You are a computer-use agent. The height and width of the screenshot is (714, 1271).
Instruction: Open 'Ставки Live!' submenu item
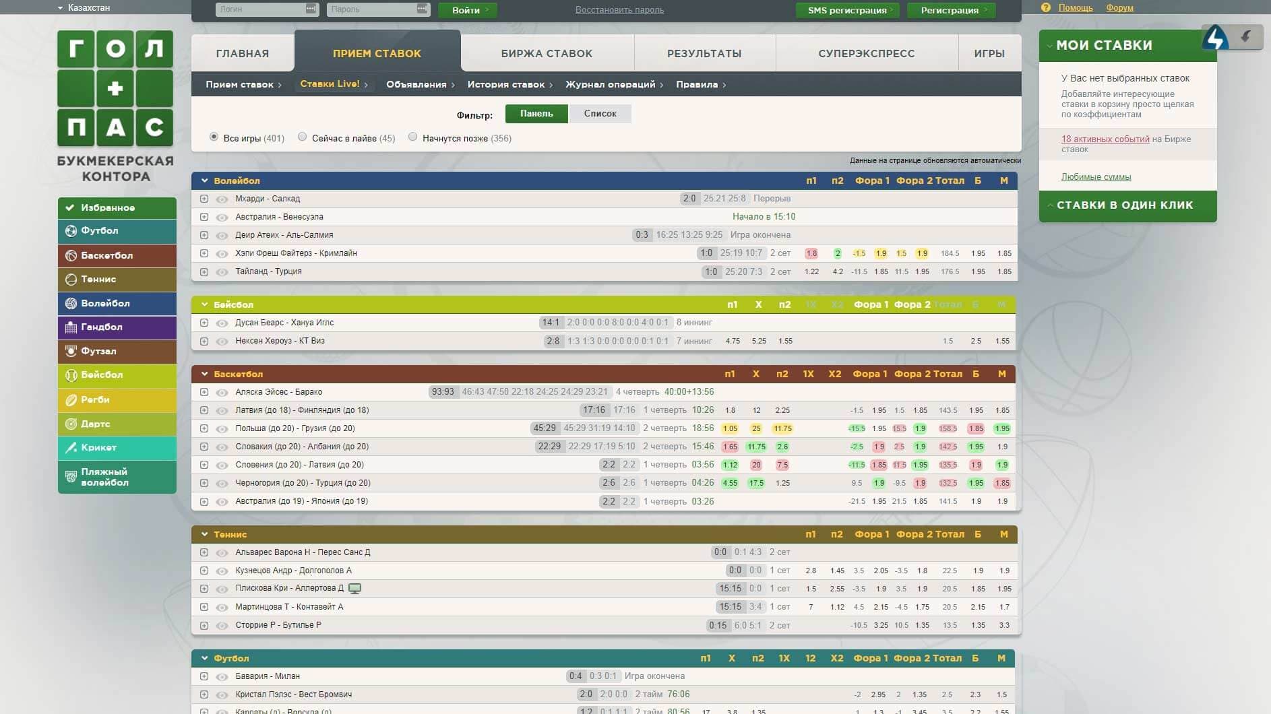coord(334,84)
